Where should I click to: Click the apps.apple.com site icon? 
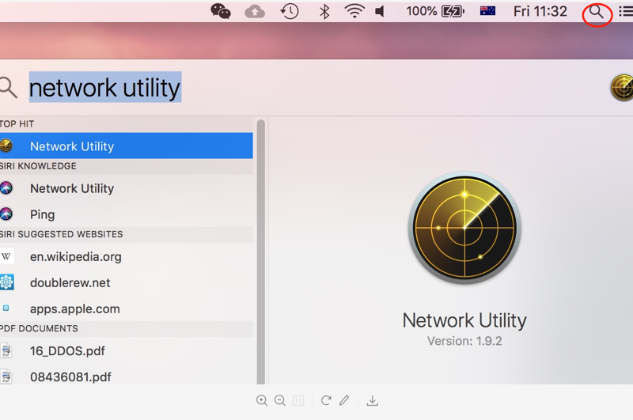tap(6, 308)
